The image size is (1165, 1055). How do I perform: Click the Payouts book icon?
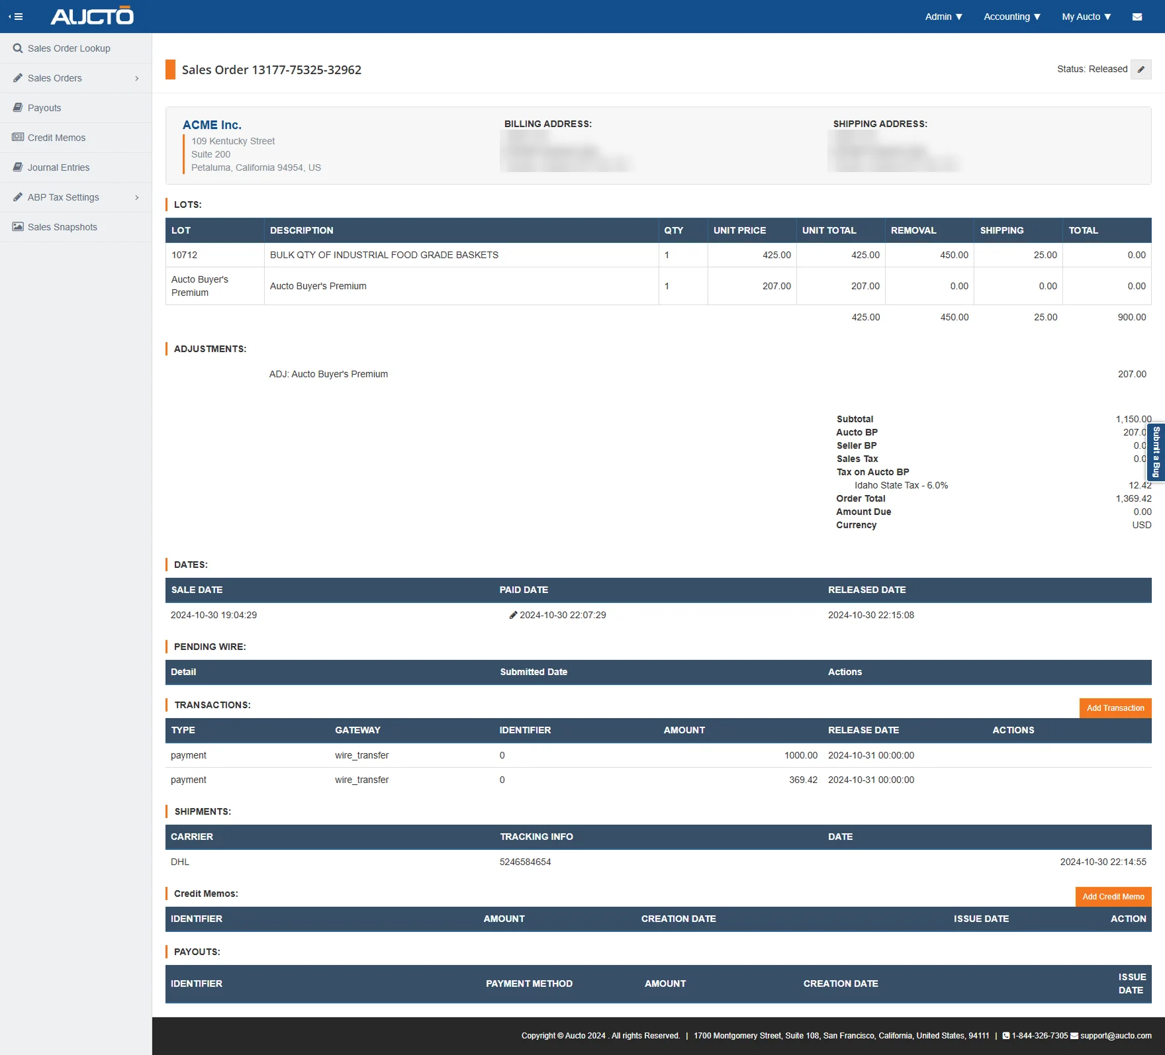[18, 108]
